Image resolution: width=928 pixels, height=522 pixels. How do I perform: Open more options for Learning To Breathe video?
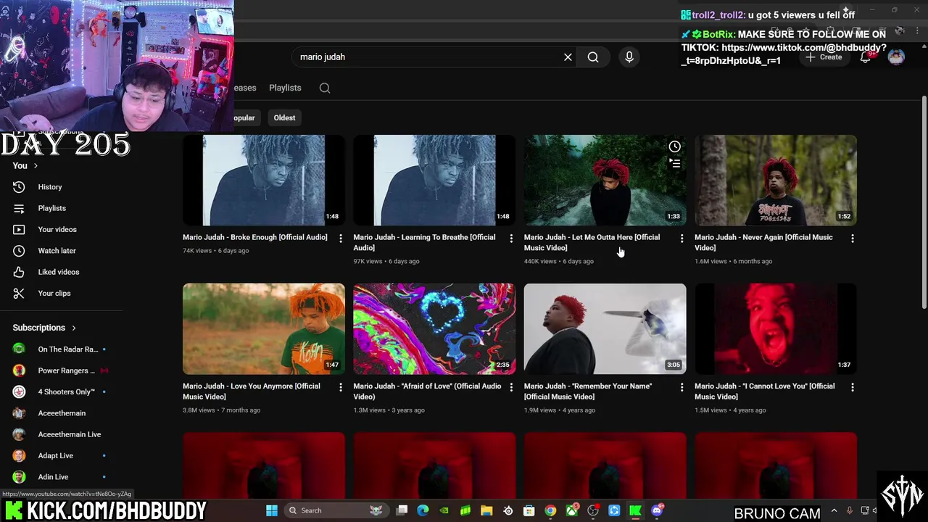(511, 238)
